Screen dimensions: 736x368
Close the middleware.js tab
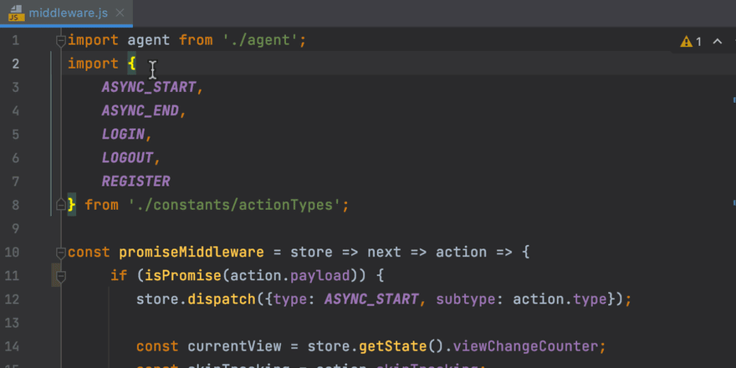(x=120, y=13)
